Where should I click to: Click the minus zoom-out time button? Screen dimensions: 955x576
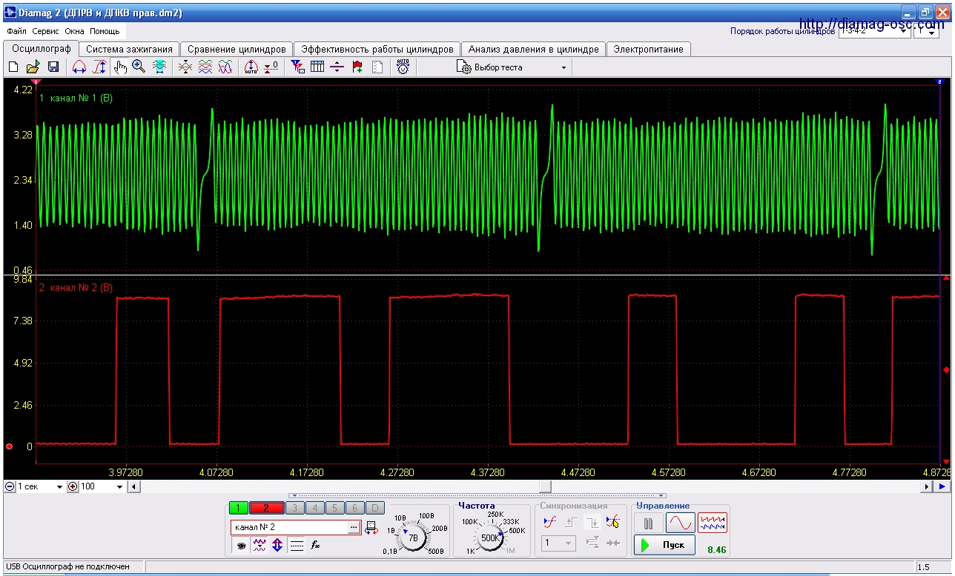(x=10, y=486)
